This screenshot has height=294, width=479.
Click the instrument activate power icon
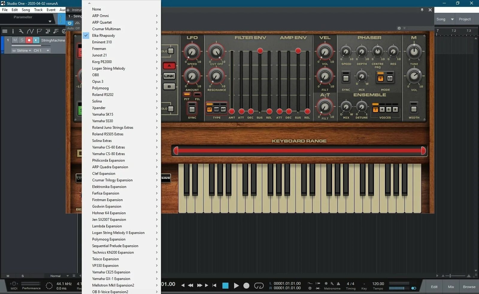[69, 23]
